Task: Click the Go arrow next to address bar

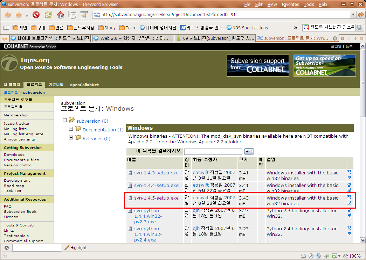Action: coord(361,15)
